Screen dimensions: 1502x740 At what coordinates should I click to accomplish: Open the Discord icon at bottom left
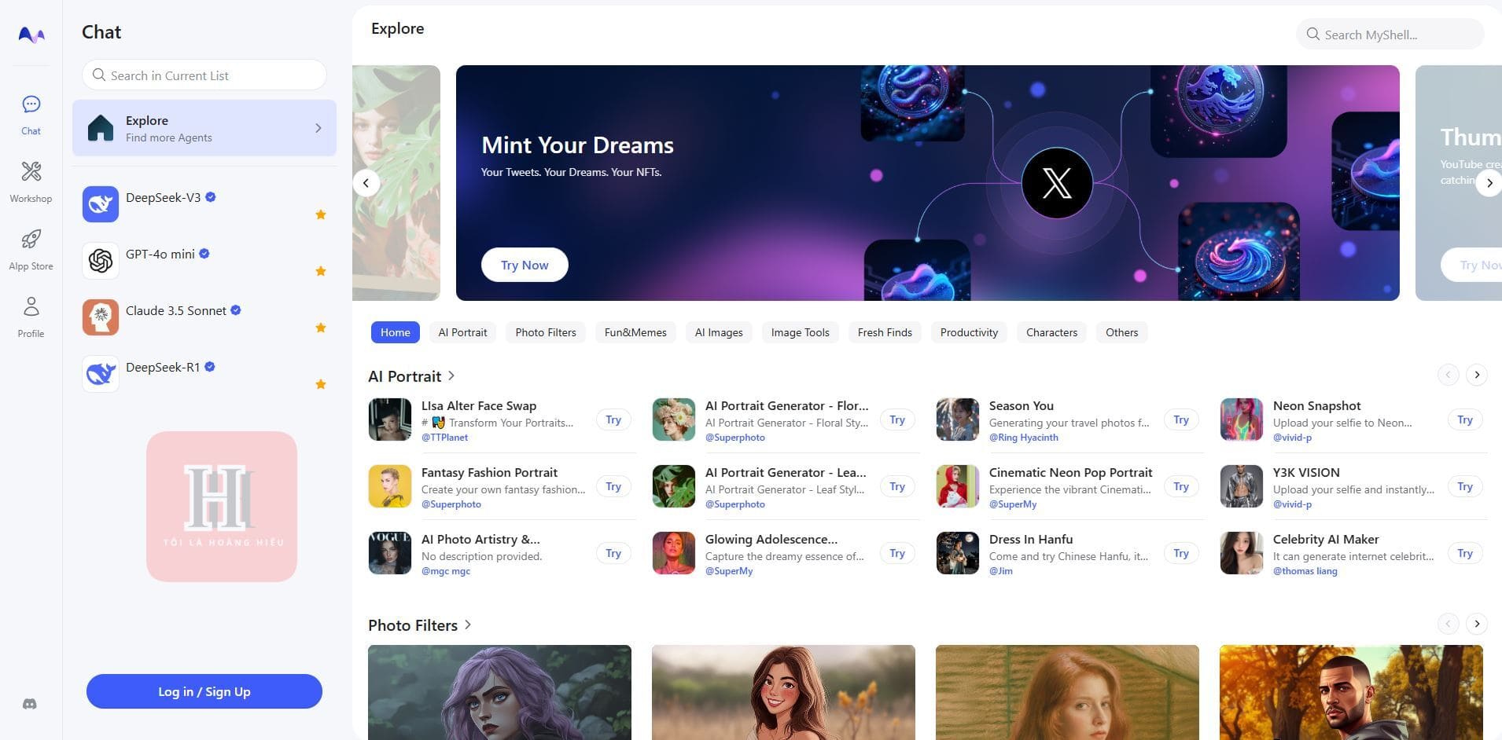pyautogui.click(x=30, y=704)
